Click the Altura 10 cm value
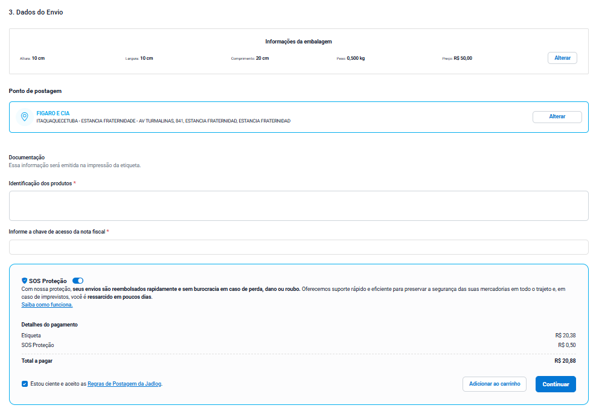 [38, 59]
